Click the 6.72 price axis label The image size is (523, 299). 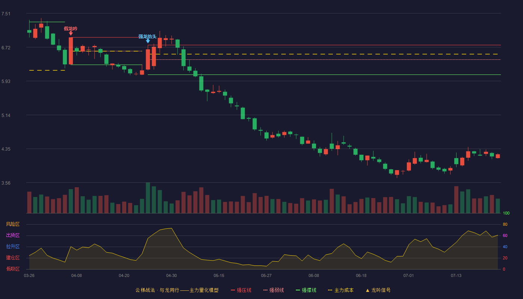tap(6, 47)
